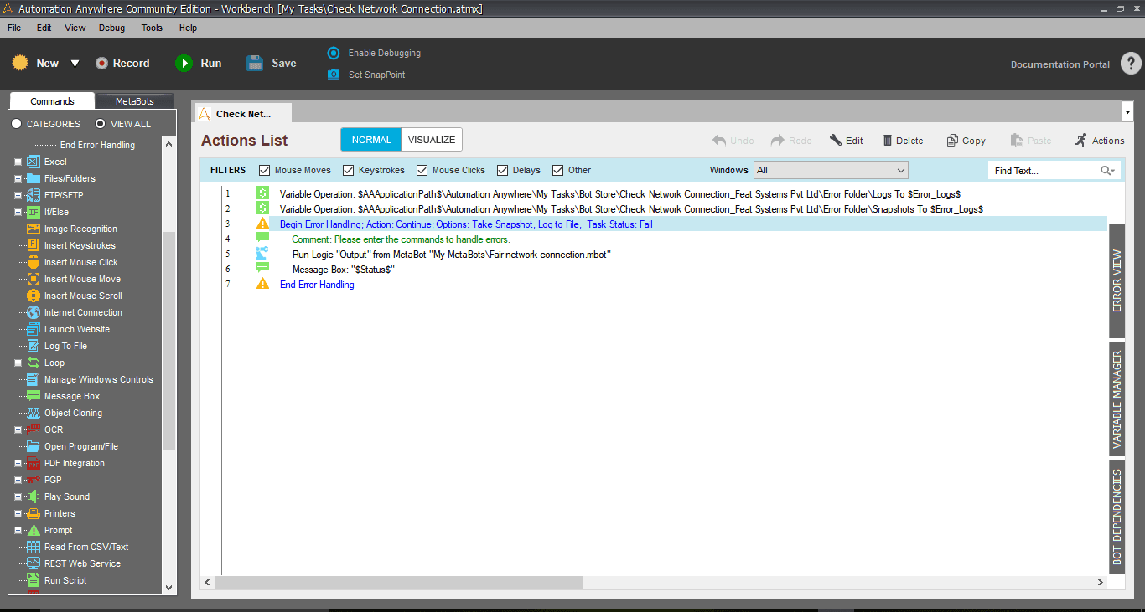Expand the OCR command group

coord(18,429)
